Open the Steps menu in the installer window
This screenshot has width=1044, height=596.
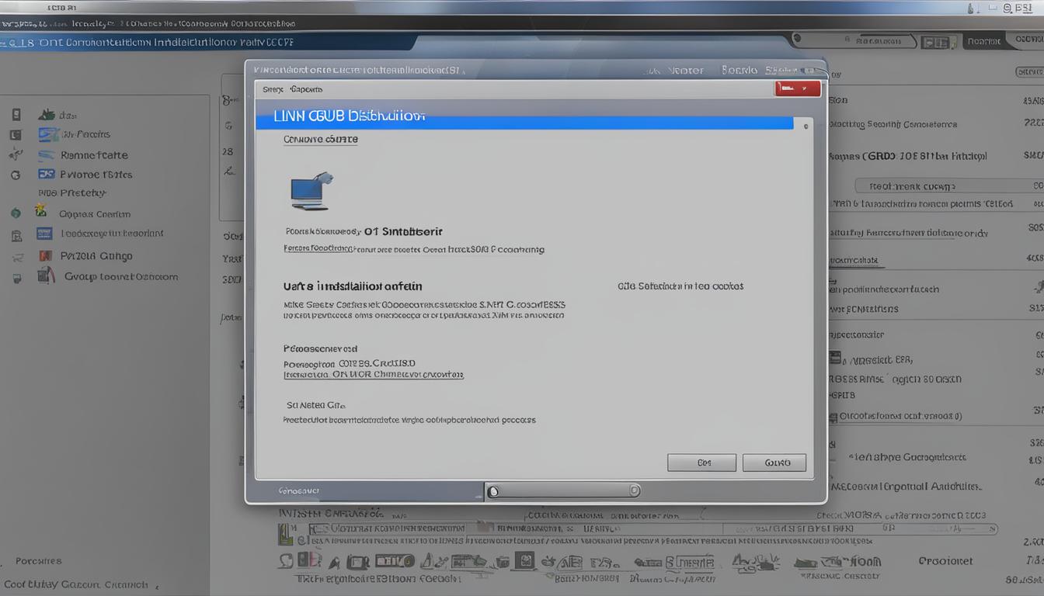(273, 88)
